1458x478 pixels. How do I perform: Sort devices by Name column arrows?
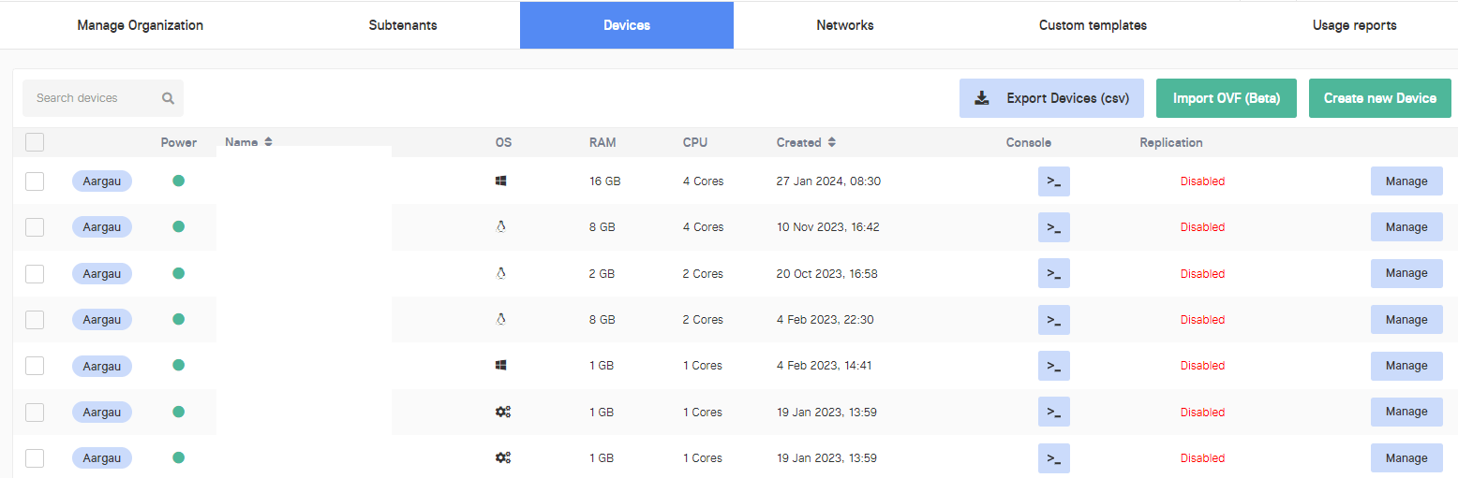pos(268,142)
